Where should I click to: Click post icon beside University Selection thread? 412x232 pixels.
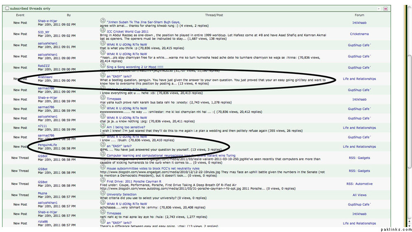click(103, 194)
